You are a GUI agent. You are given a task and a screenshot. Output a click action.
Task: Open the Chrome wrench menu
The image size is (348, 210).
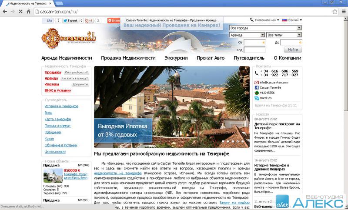click(343, 11)
